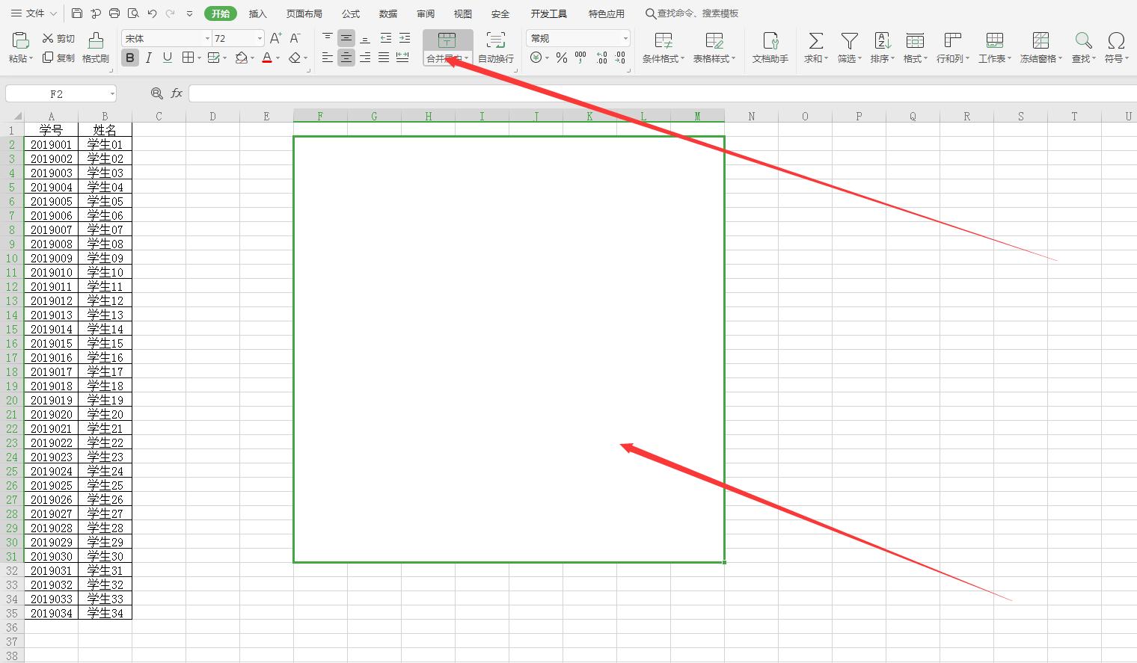Click the Find (查找) magnifier icon
Screen dimensions: 1137x663
pyautogui.click(x=1083, y=40)
